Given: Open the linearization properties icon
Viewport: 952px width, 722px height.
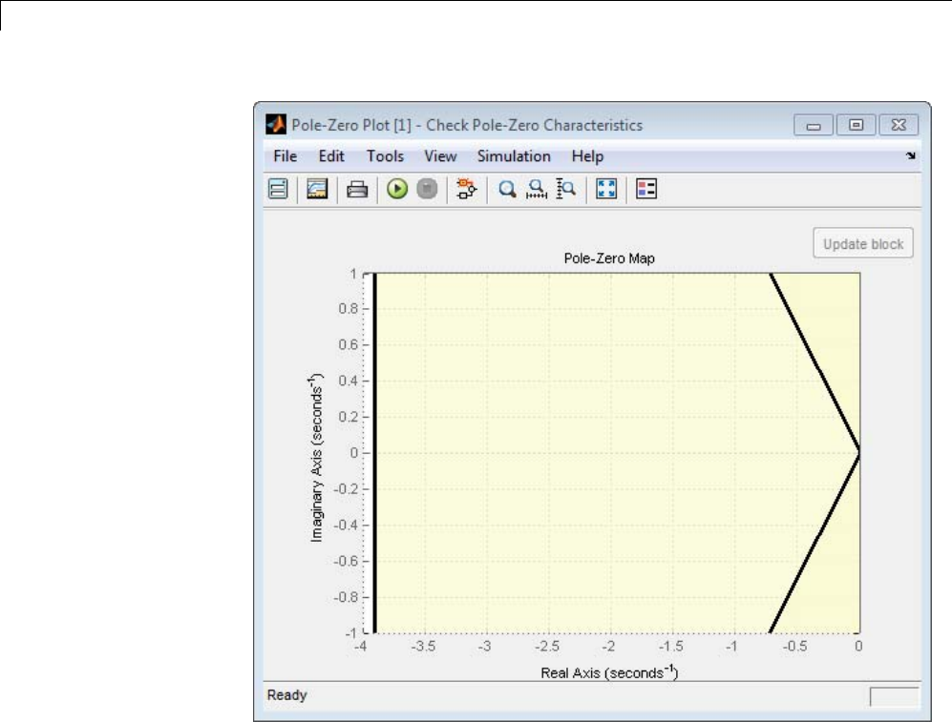Looking at the screenshot, I should coord(278,189).
